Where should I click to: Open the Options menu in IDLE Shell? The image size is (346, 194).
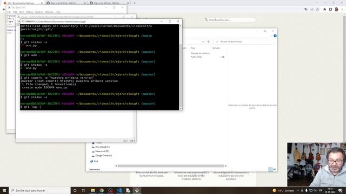tap(39, 12)
